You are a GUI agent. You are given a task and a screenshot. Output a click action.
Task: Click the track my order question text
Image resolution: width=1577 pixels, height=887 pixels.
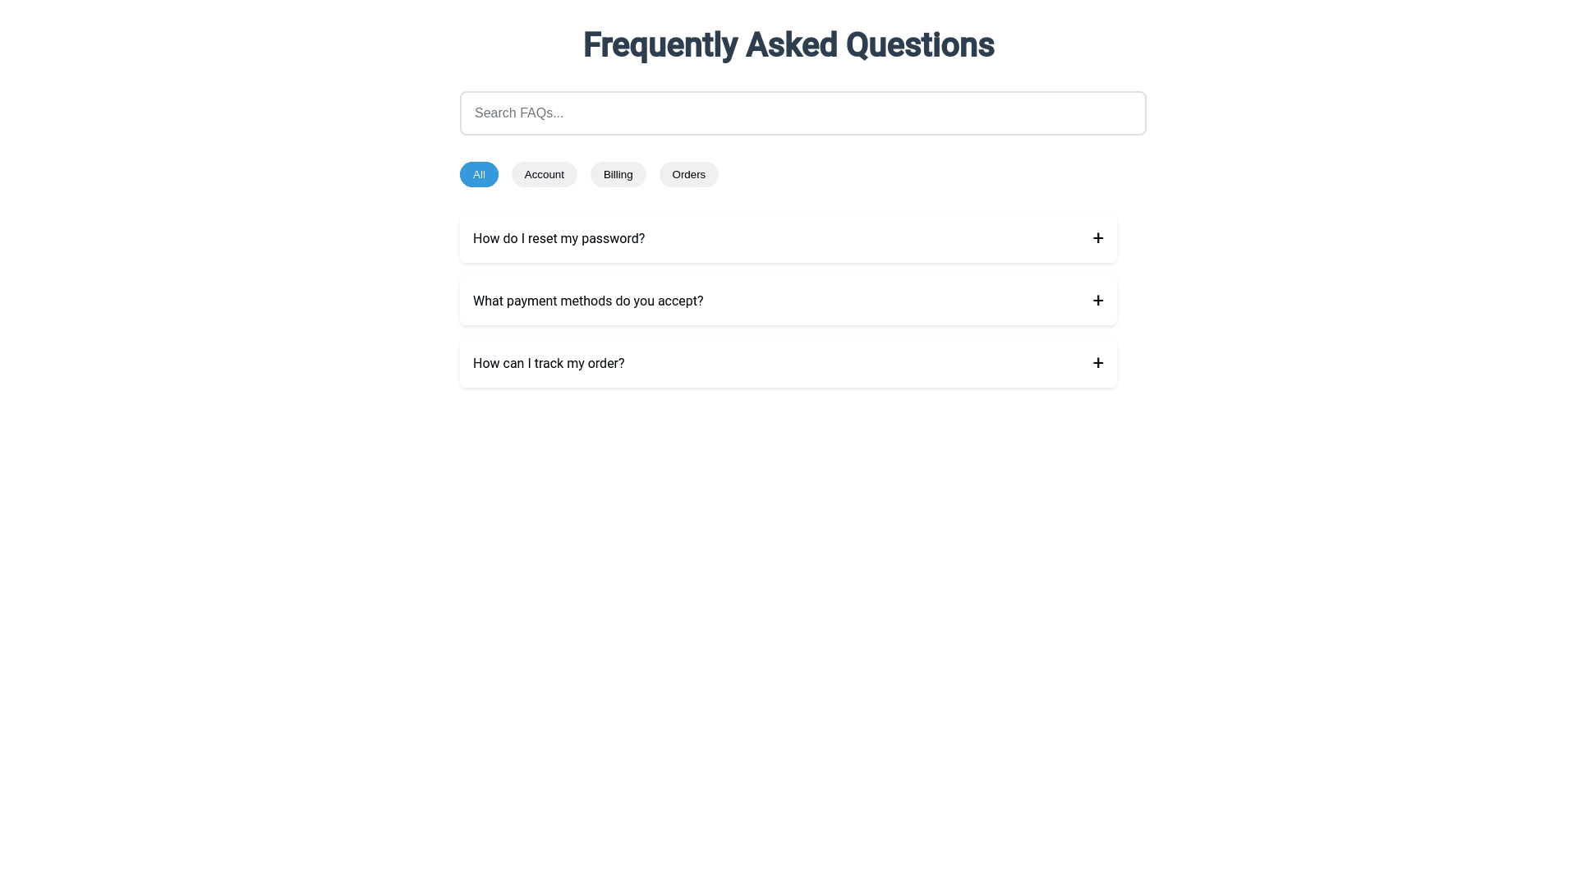pos(549,364)
